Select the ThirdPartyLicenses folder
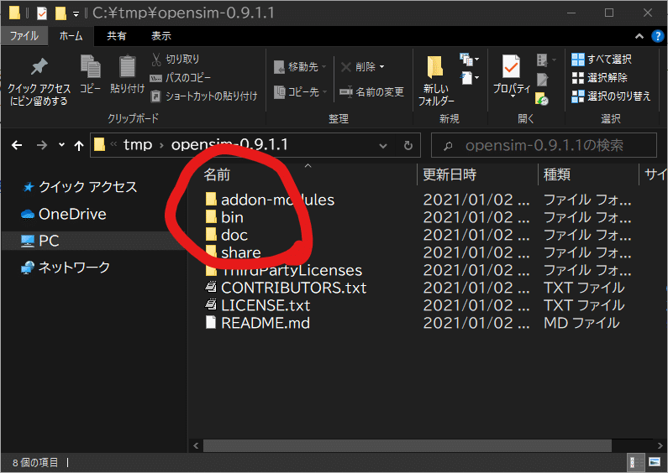668x473 pixels. pos(284,270)
